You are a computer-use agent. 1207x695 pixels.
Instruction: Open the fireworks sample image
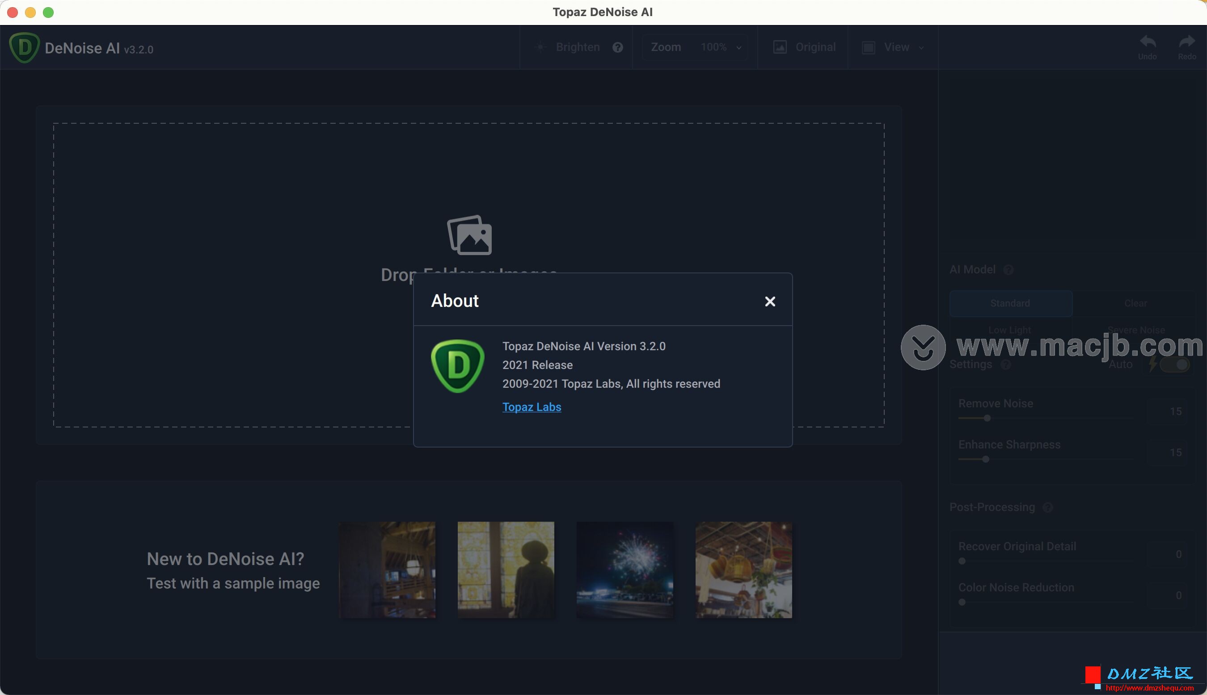click(x=625, y=569)
